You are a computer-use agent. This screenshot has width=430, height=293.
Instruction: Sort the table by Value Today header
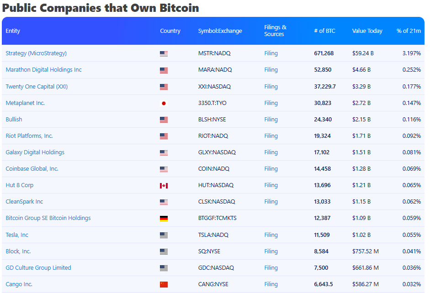click(367, 31)
